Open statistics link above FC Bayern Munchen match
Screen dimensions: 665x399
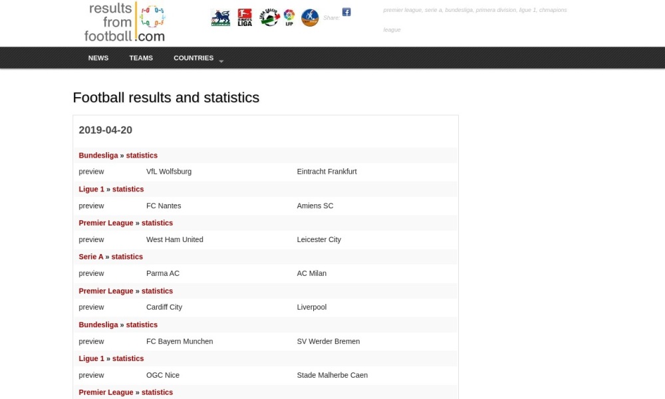click(142, 325)
